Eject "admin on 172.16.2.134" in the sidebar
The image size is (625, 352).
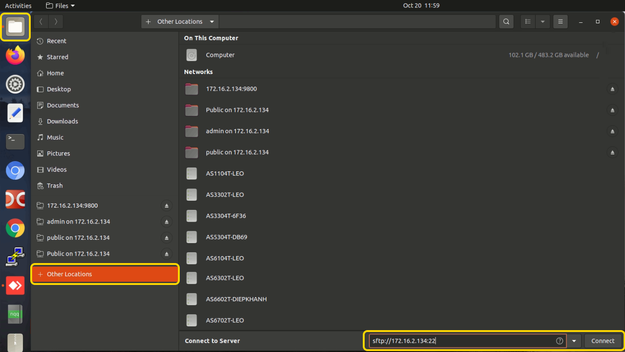[166, 221]
